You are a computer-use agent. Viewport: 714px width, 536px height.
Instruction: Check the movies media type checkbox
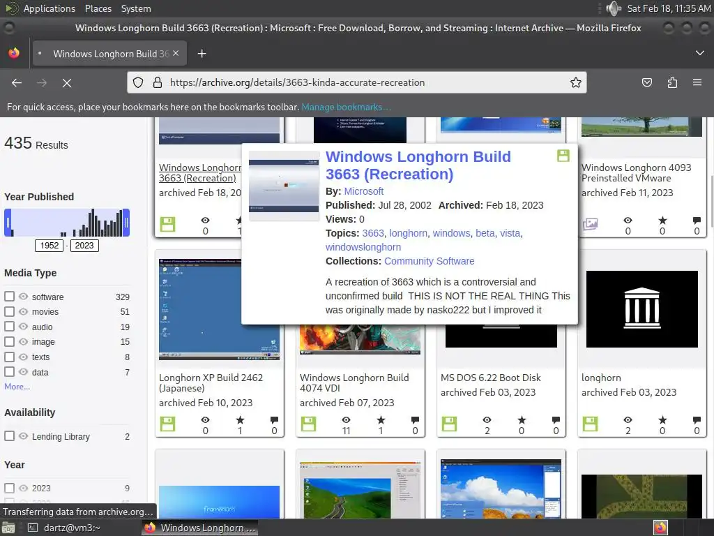coord(9,312)
